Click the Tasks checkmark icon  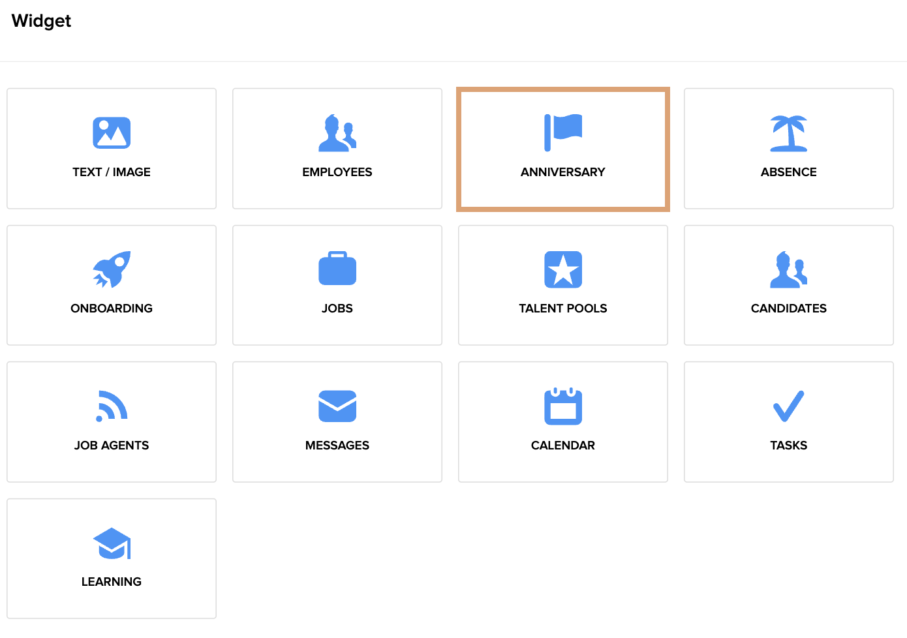(789, 406)
